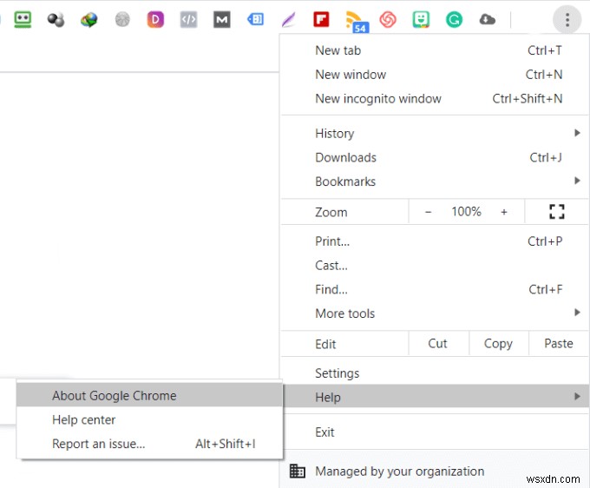Click the colorful globe download manager extension icon
The width and height of the screenshot is (590, 488).
coord(88,20)
